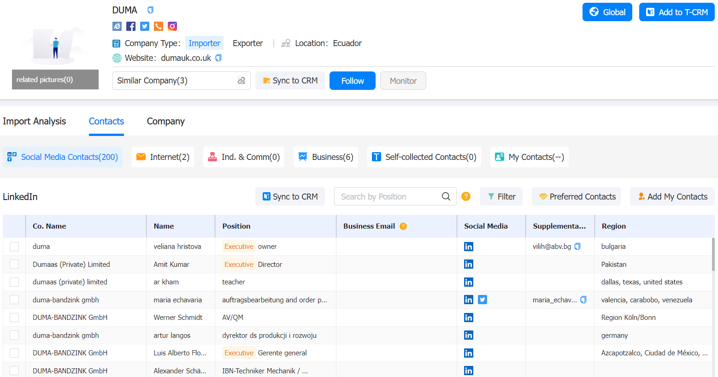Switch to the Import Analysis tab

[34, 121]
